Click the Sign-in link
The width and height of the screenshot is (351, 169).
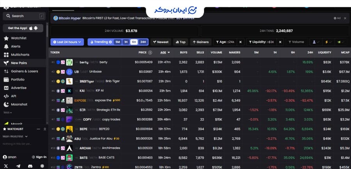39,157
